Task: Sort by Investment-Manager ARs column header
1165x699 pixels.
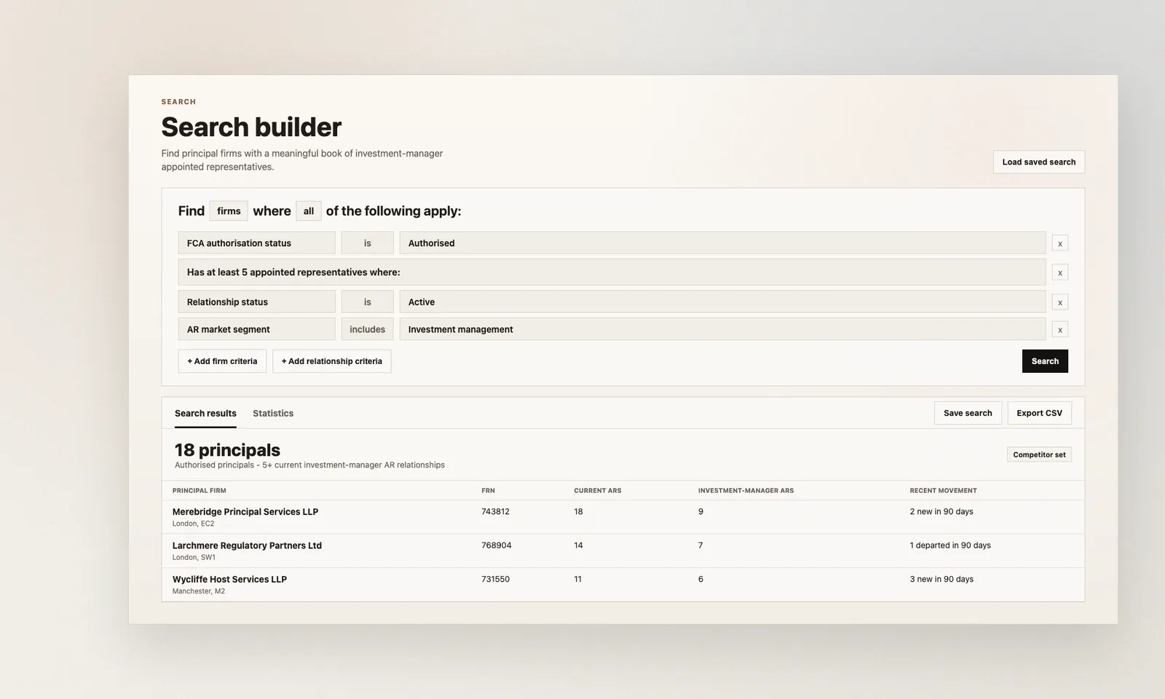Action: [746, 491]
